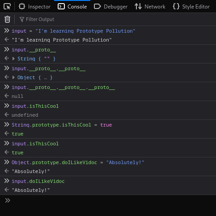The width and height of the screenshot is (216, 216).
Task: Expand the Object { … } result
Action: coord(13,77)
